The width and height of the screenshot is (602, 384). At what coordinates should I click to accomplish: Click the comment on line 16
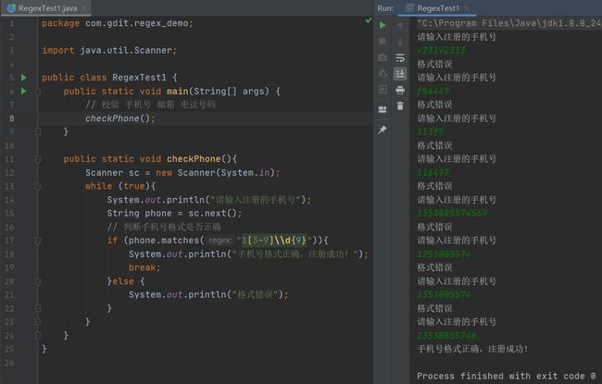(164, 227)
